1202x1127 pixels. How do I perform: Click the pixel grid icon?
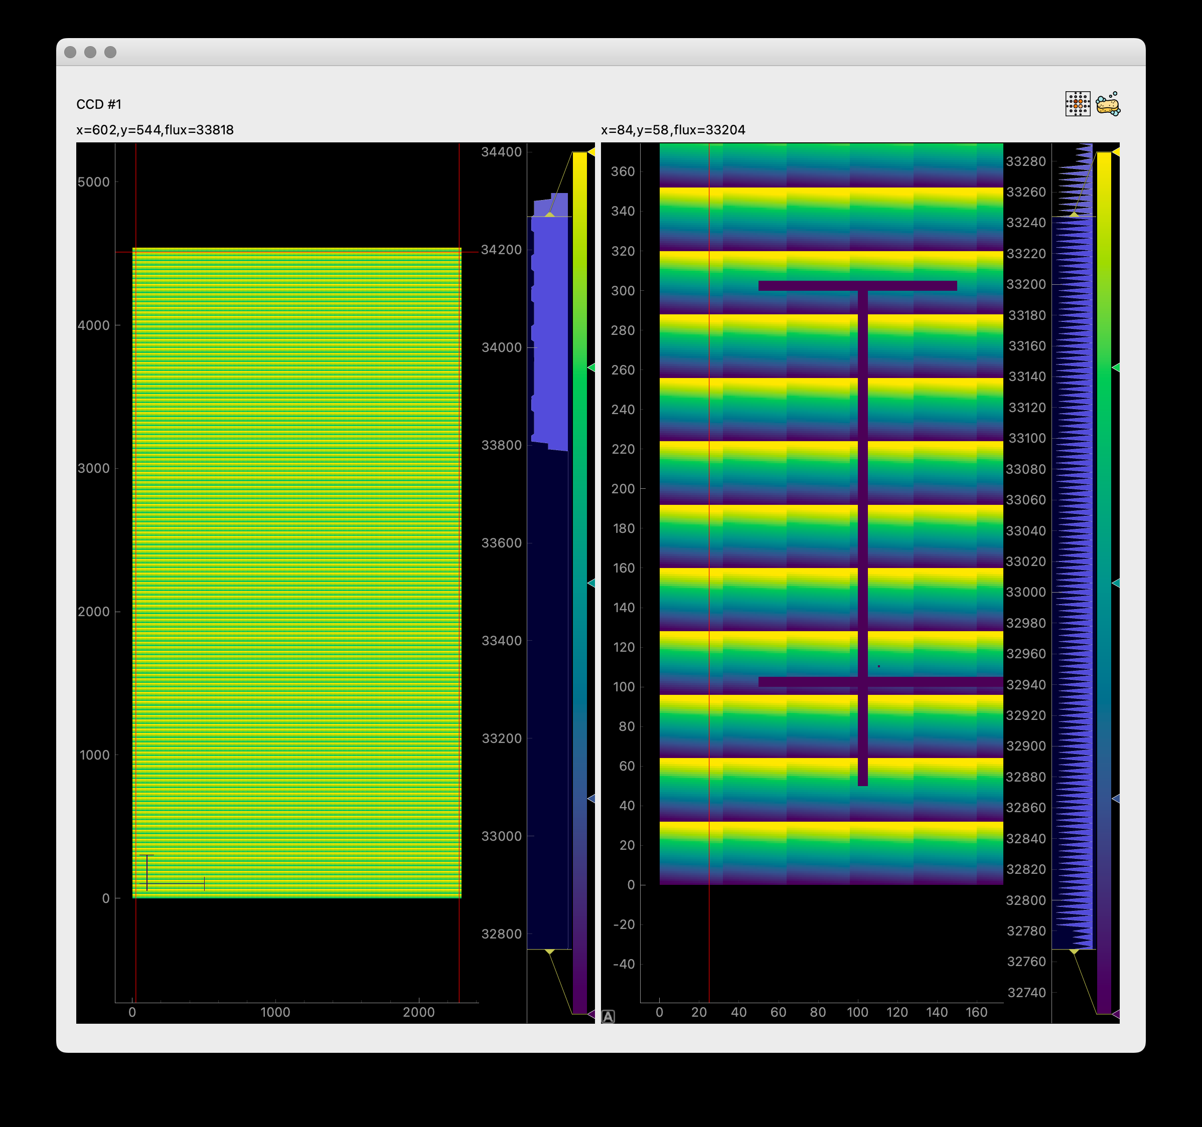pyautogui.click(x=1078, y=104)
